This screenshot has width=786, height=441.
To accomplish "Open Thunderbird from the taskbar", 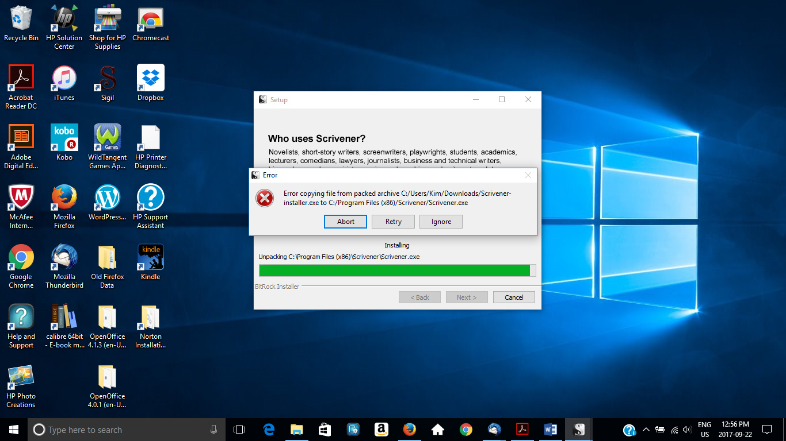I will [x=494, y=430].
